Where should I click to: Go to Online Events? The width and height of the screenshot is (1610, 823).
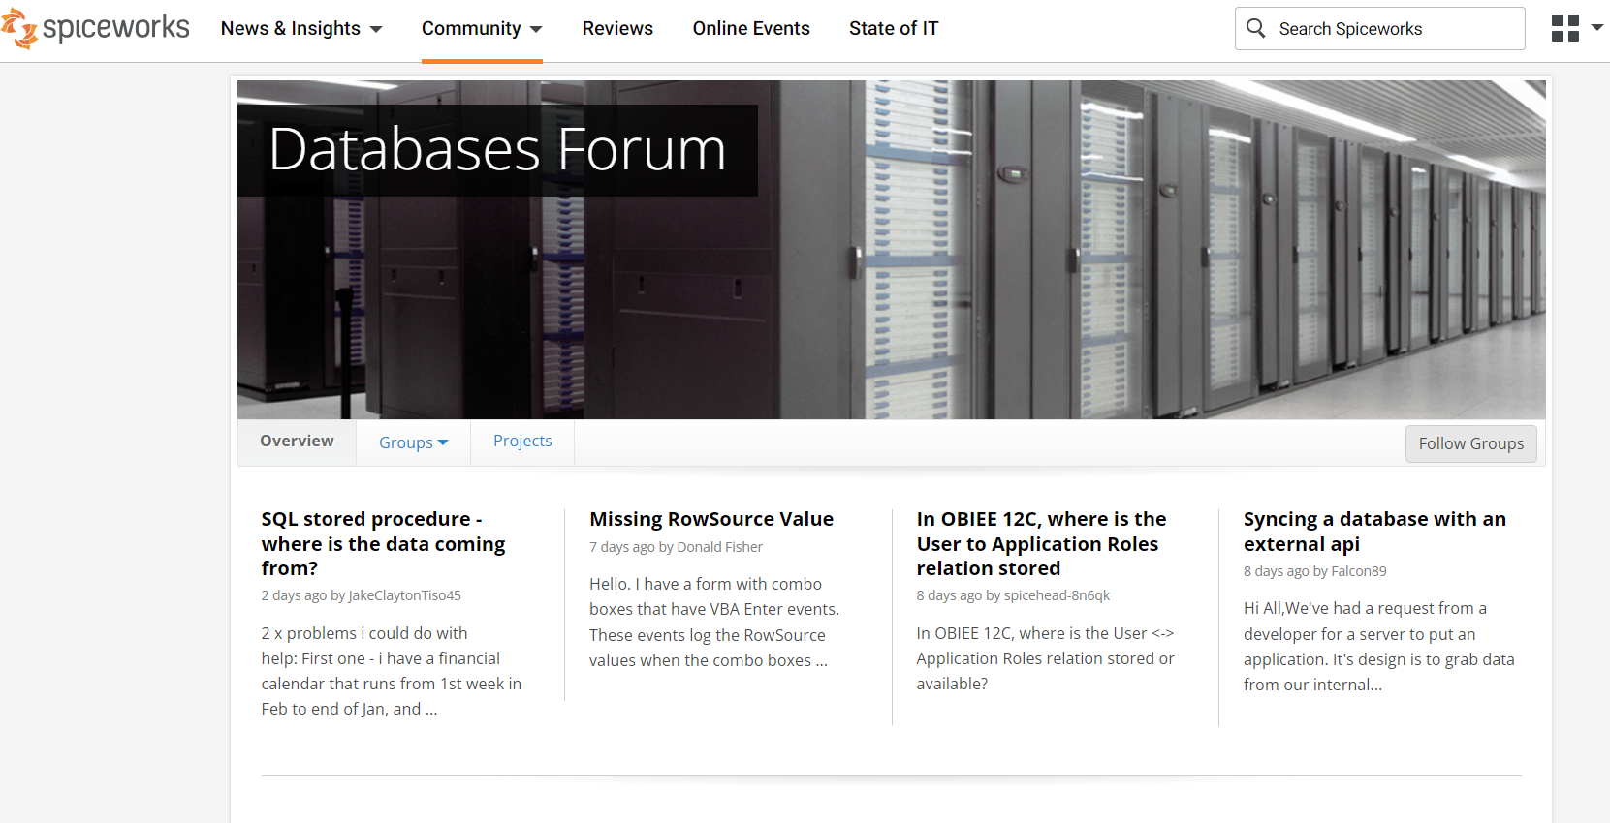coord(751,29)
